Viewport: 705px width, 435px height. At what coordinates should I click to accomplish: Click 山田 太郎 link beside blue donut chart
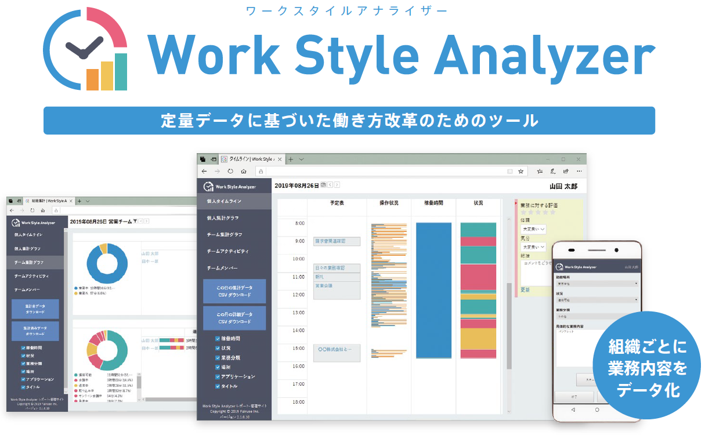pyautogui.click(x=149, y=253)
